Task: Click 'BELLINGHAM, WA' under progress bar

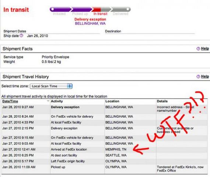Action: tap(90, 24)
